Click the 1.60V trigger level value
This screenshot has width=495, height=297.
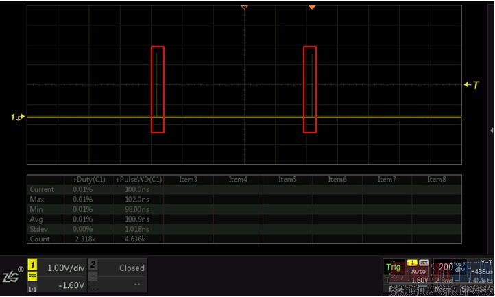[420, 281]
